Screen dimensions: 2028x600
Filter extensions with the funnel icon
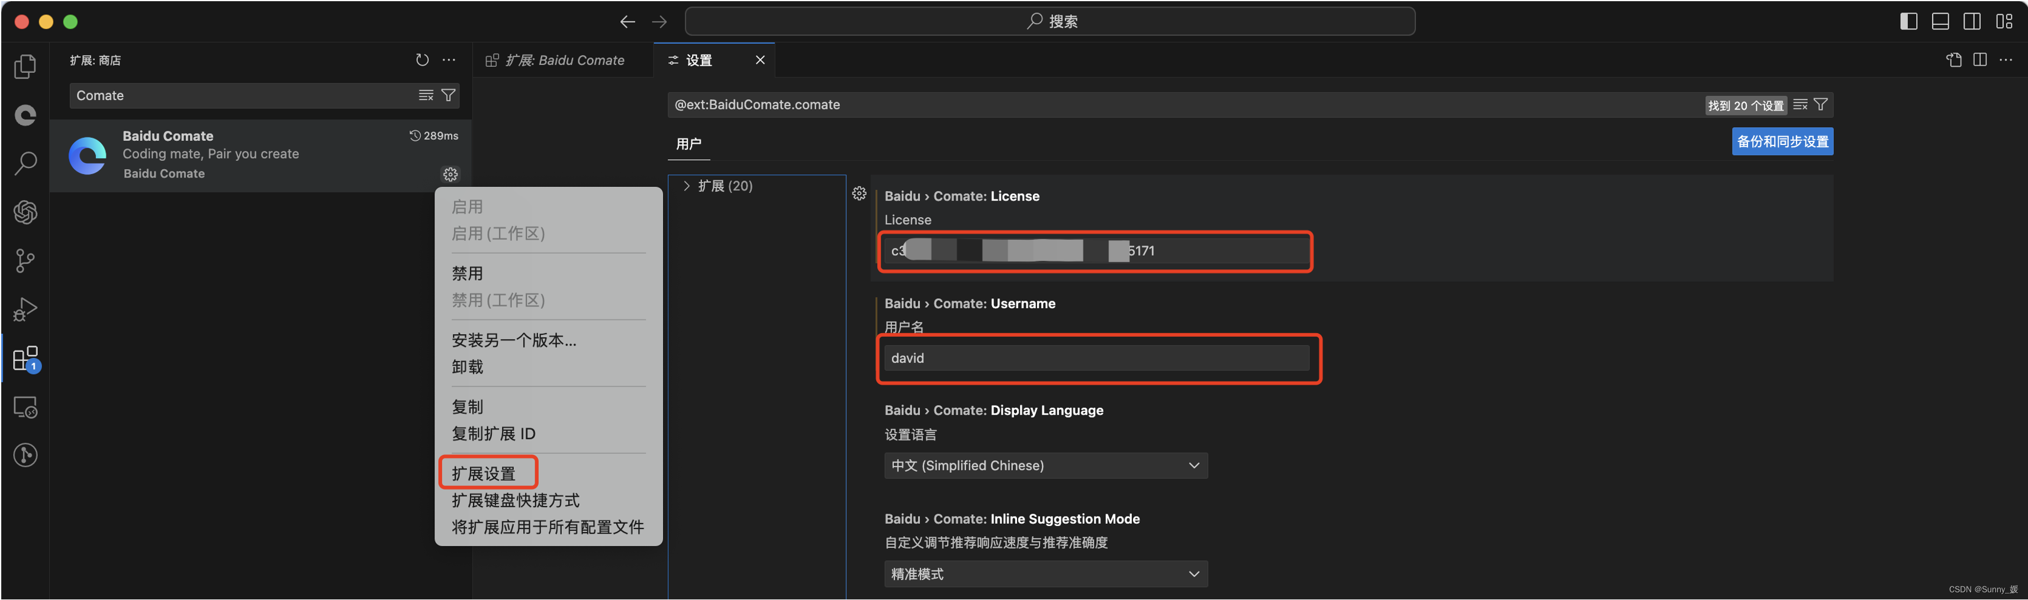(x=448, y=95)
